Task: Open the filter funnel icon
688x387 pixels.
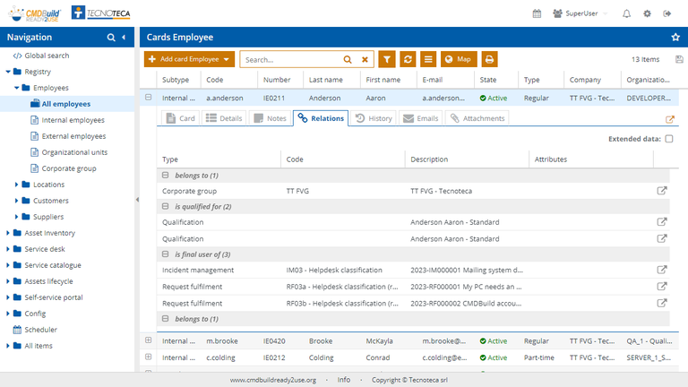Action: coord(387,59)
